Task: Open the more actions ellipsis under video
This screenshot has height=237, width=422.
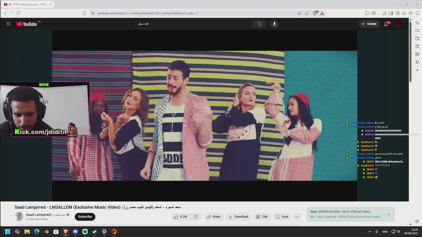Action: coord(297,217)
